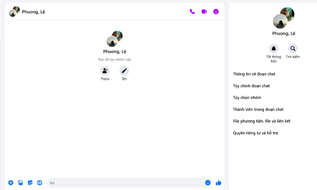Expand Thông tin về đoạn chat section
317x190 pixels.
click(254, 74)
